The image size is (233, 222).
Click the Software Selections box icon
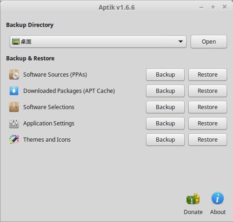click(14, 107)
